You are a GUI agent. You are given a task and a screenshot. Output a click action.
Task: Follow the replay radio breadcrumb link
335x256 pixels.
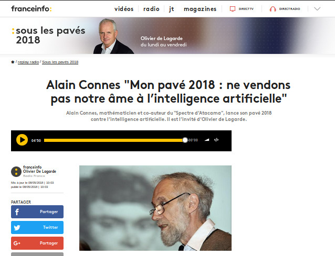[x=28, y=62]
